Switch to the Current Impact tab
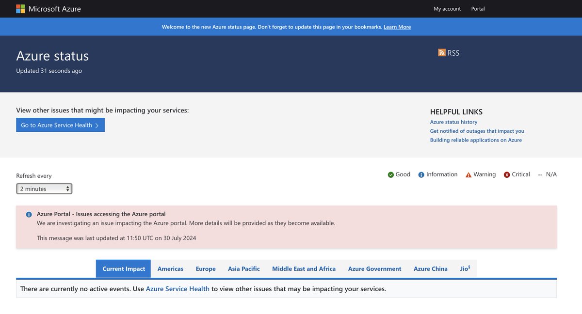582x314 pixels. [124, 269]
